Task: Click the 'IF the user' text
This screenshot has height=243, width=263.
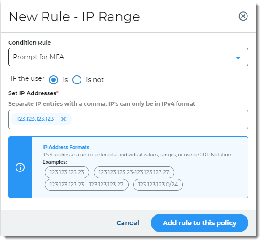Action: pyautogui.click(x=27, y=78)
